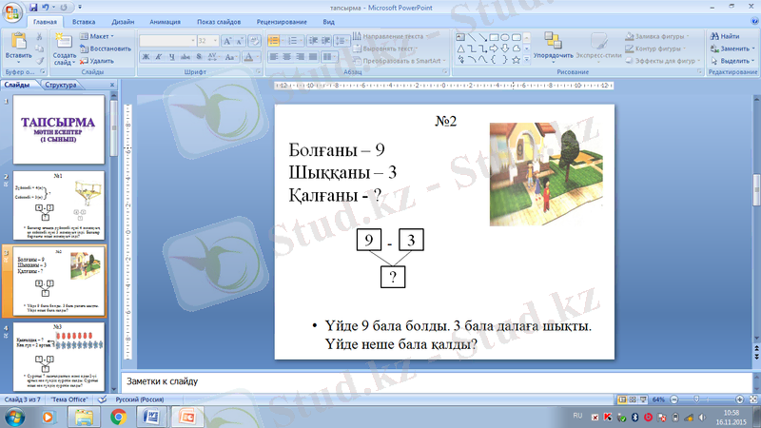Image resolution: width=761 pixels, height=428 pixels.
Task: Expand the Выделить selection dropdown
Action: click(730, 60)
